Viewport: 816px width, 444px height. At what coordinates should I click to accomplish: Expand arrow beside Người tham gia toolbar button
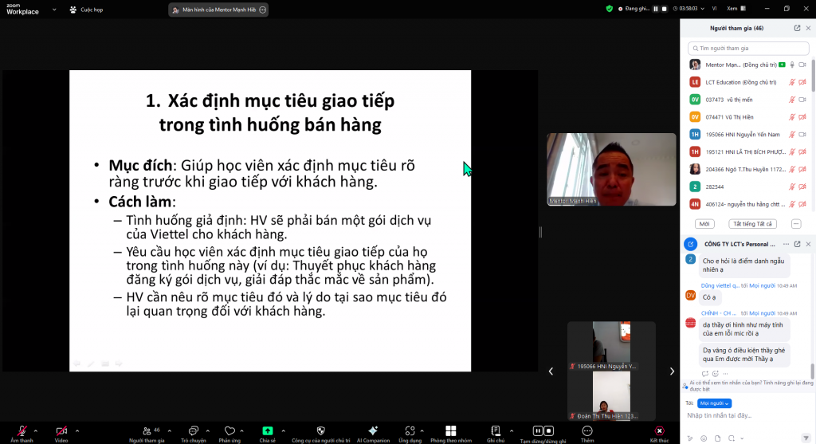(x=169, y=431)
